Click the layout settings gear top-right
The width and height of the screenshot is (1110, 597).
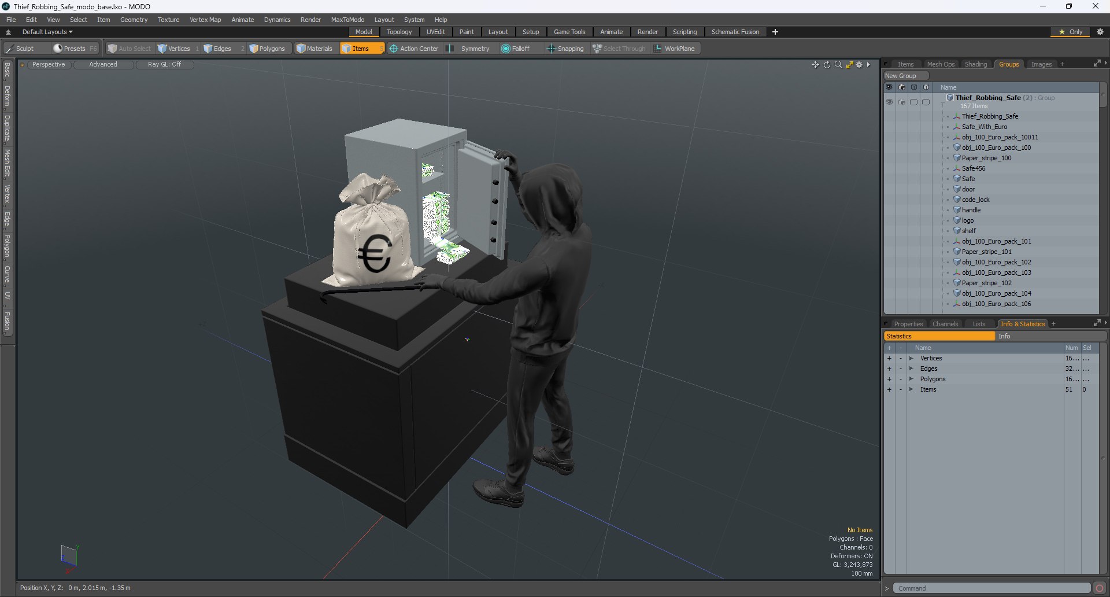pyautogui.click(x=1100, y=32)
